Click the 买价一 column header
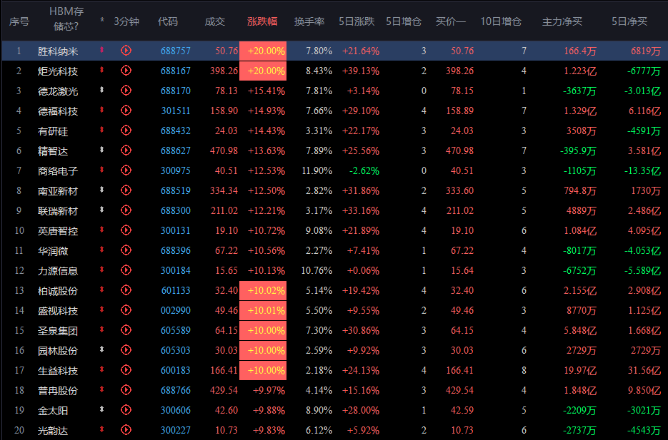The image size is (668, 440). [x=451, y=21]
